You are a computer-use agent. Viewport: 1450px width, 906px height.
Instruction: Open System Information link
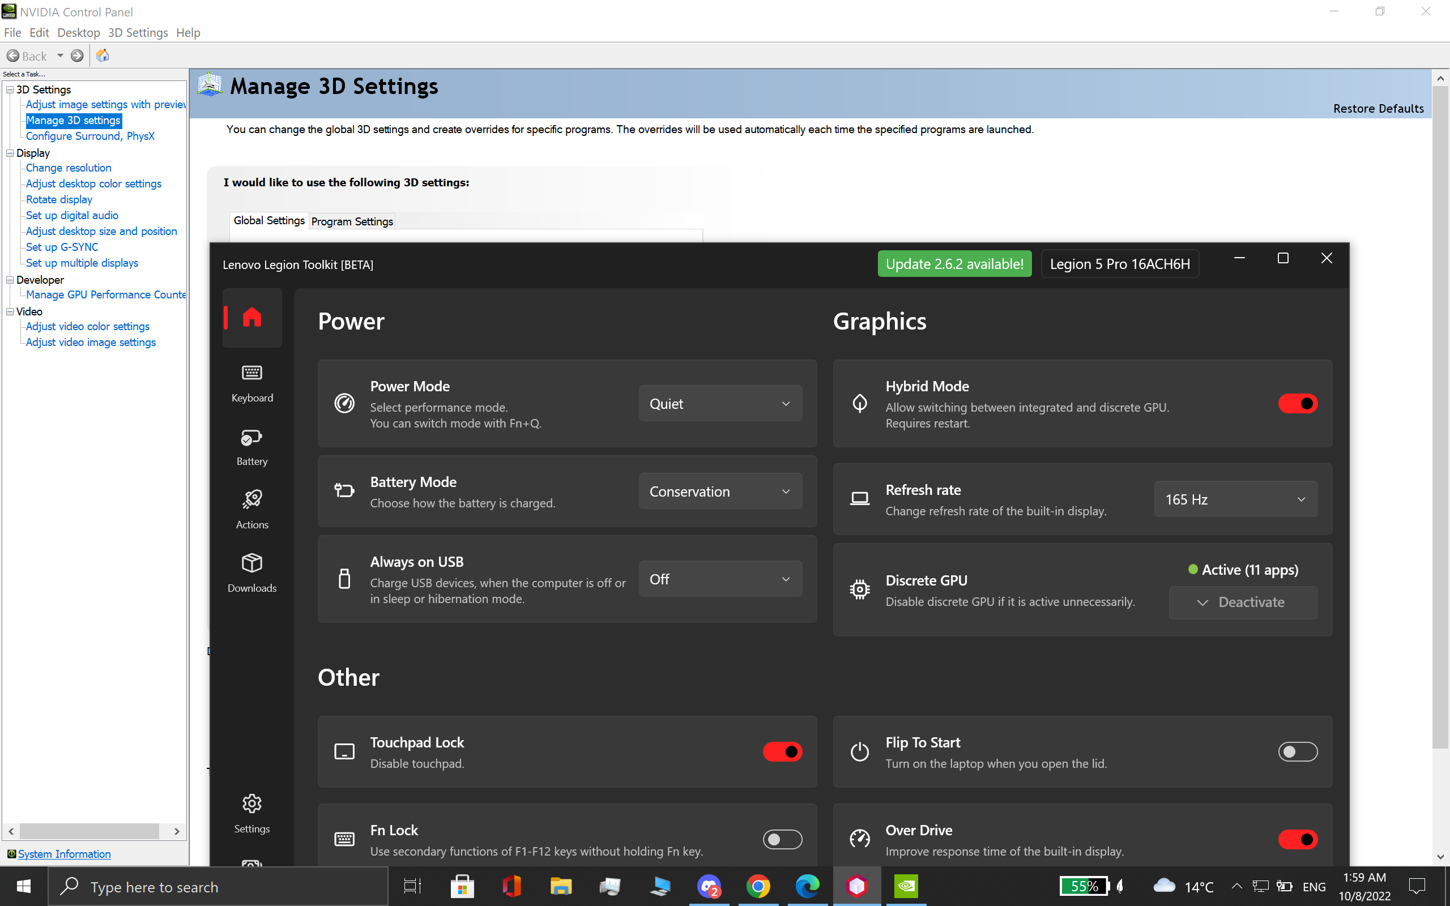tap(63, 854)
